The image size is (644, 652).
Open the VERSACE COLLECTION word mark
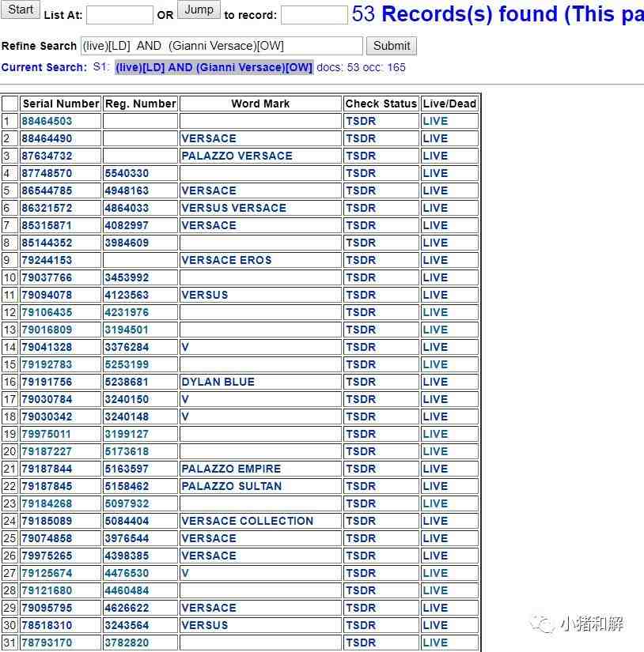click(x=248, y=521)
